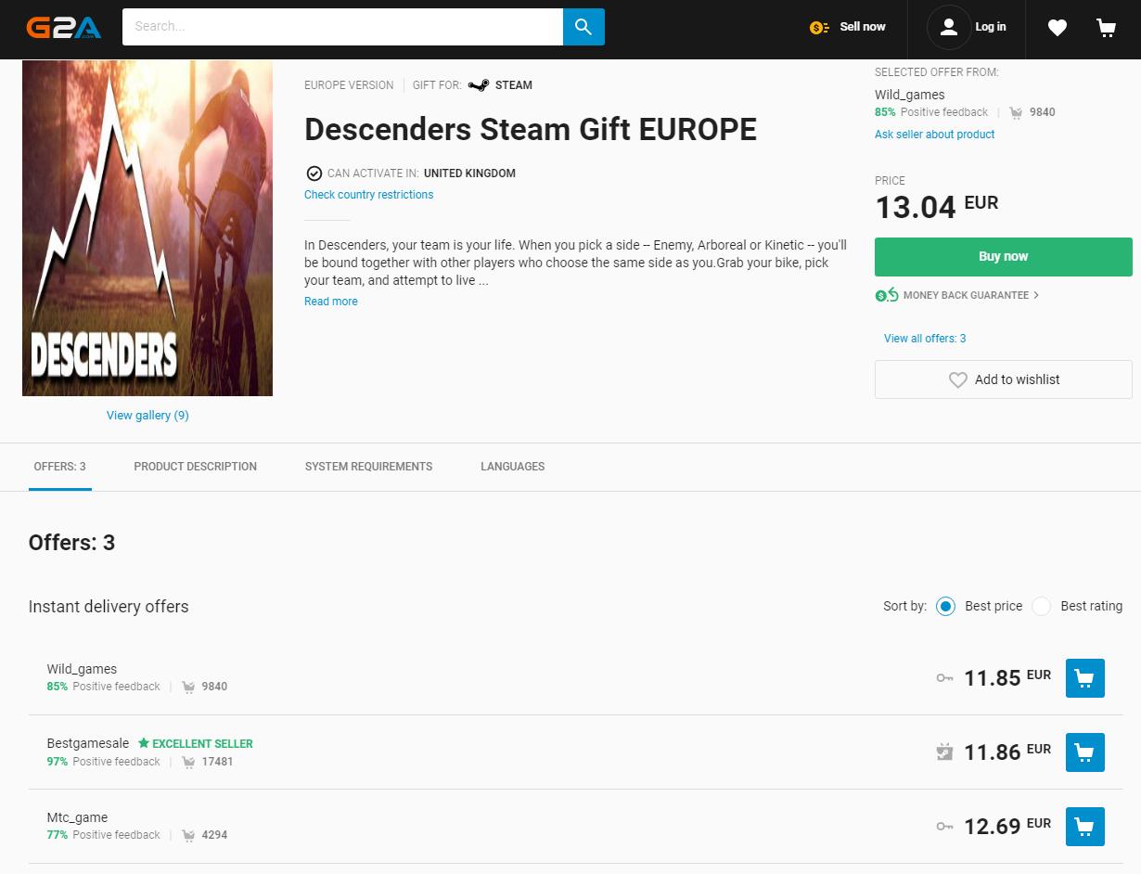Image resolution: width=1141 pixels, height=874 pixels.
Task: Click the key icon next to Wild_games offer
Action: pyautogui.click(x=944, y=677)
